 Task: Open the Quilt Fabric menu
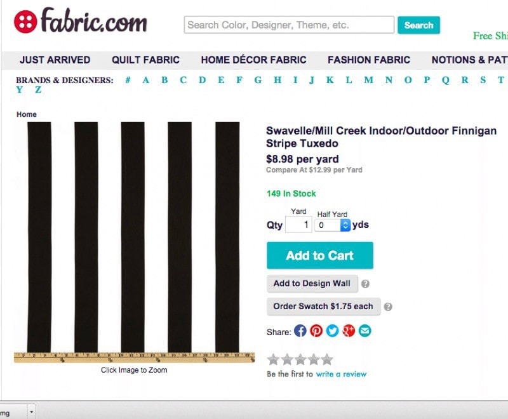pyautogui.click(x=145, y=60)
